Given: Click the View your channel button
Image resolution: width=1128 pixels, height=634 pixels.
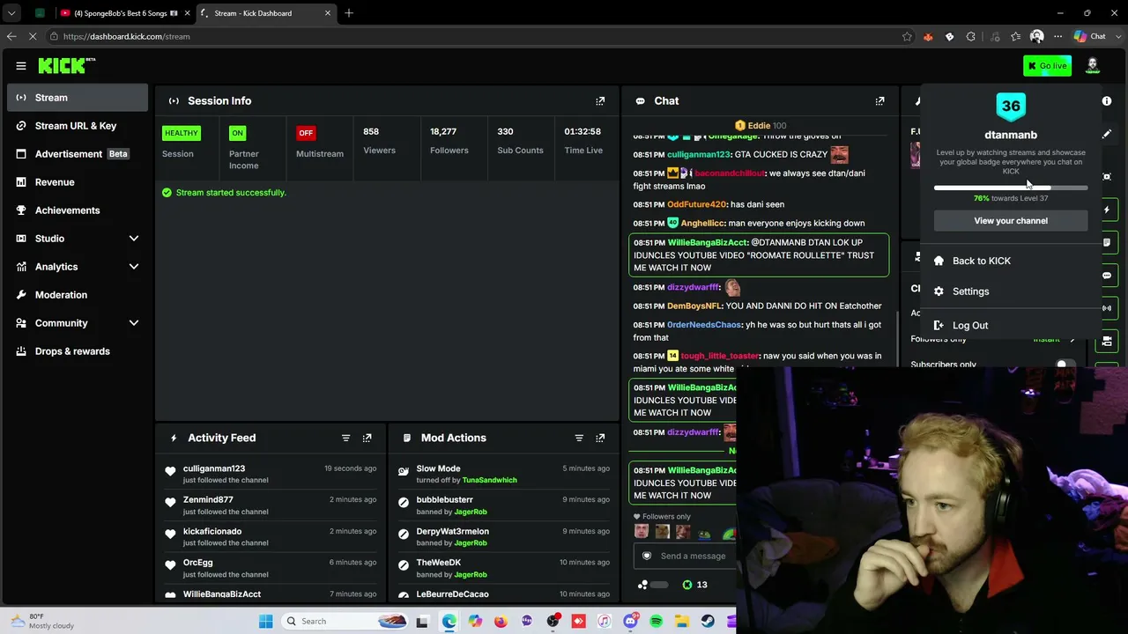Looking at the screenshot, I should tap(1011, 221).
